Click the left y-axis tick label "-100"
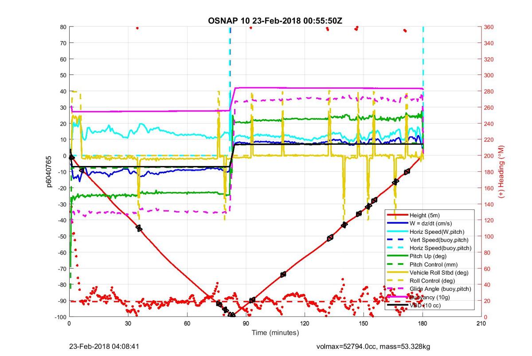The width and height of the screenshot is (532, 356). point(60,317)
